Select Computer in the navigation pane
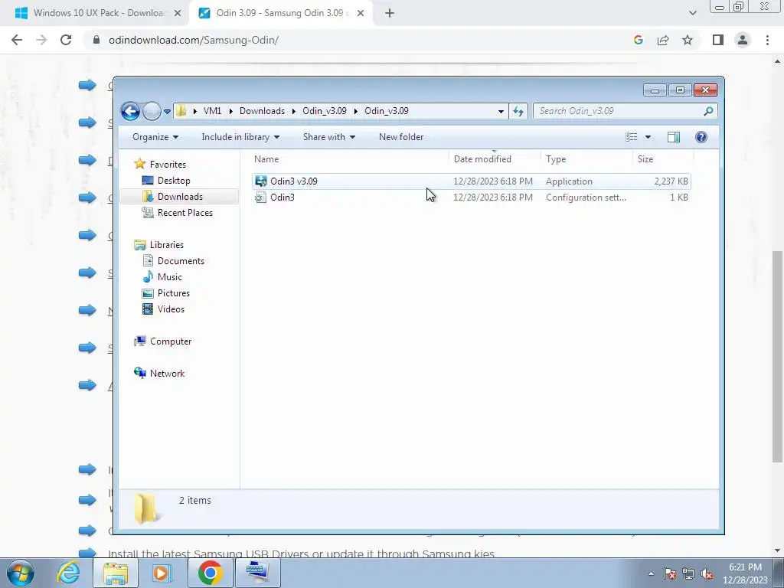 click(x=171, y=341)
